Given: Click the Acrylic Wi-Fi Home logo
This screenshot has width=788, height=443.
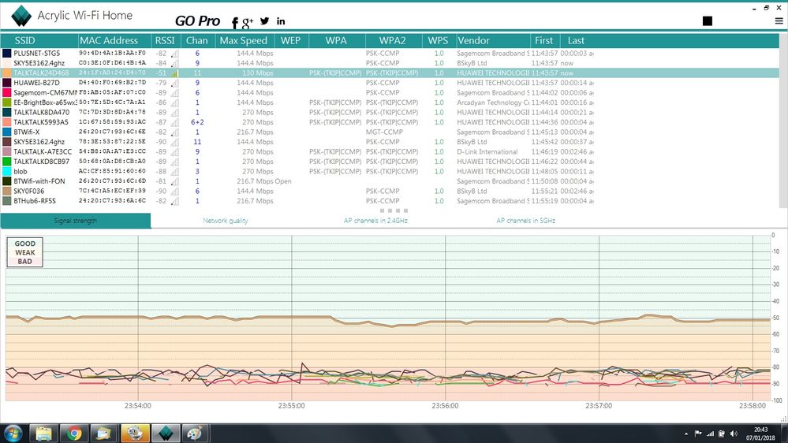Looking at the screenshot, I should 21,16.
